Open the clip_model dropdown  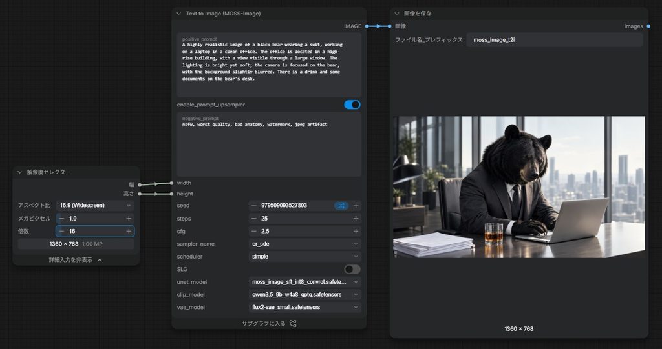coord(305,294)
